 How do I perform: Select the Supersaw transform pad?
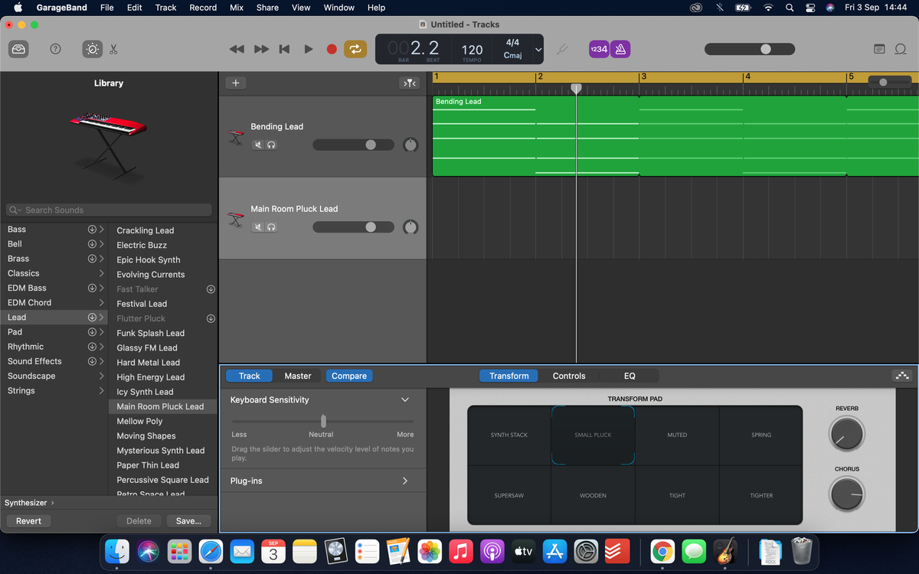[x=509, y=495]
